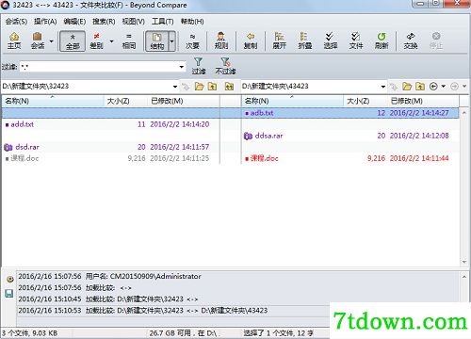This screenshot has height=339, width=471.
Task: Open the 帮助(H) menu
Action: [192, 22]
